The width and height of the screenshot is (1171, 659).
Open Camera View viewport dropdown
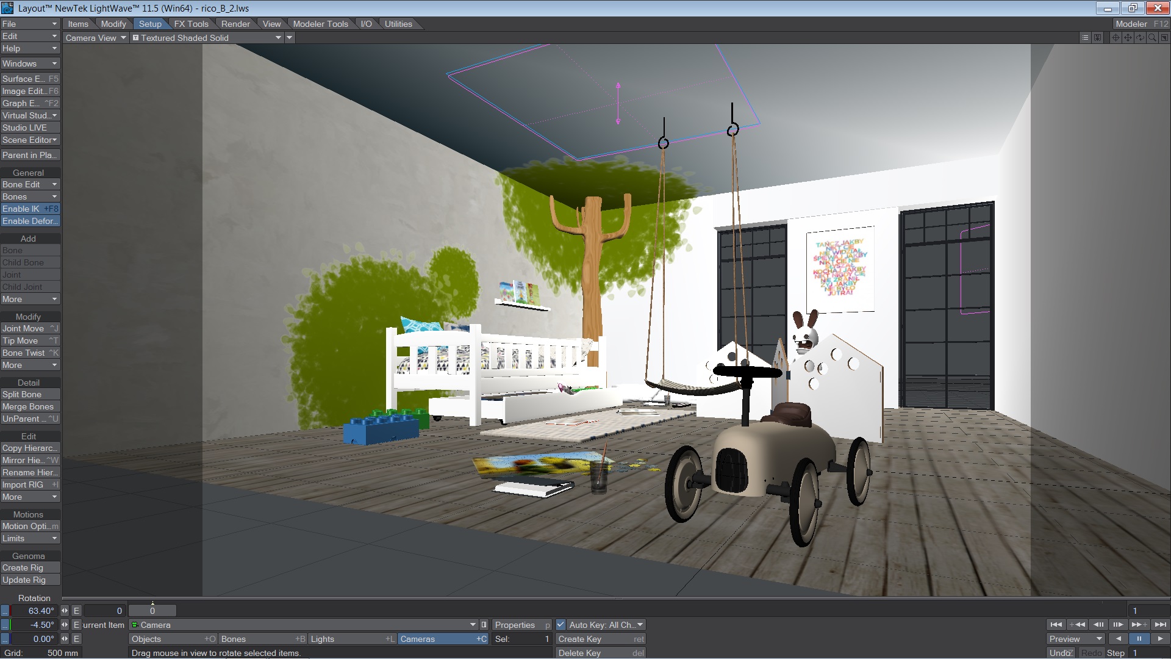click(x=96, y=38)
